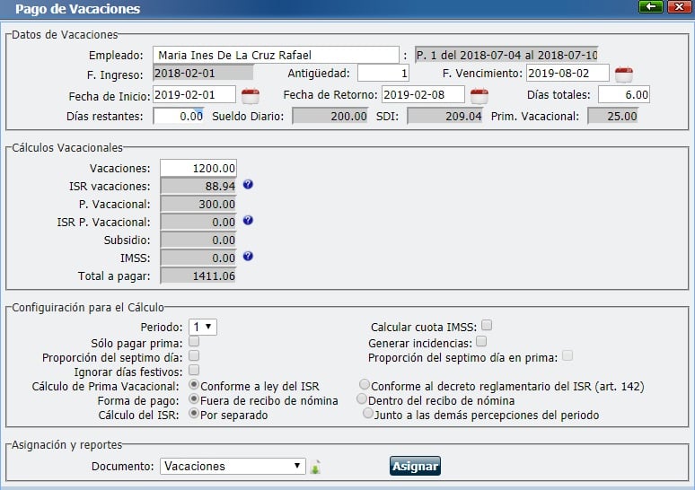Choose Dentro del recibo de nómina
This screenshot has width=695, height=490.
pyautogui.click(x=362, y=398)
